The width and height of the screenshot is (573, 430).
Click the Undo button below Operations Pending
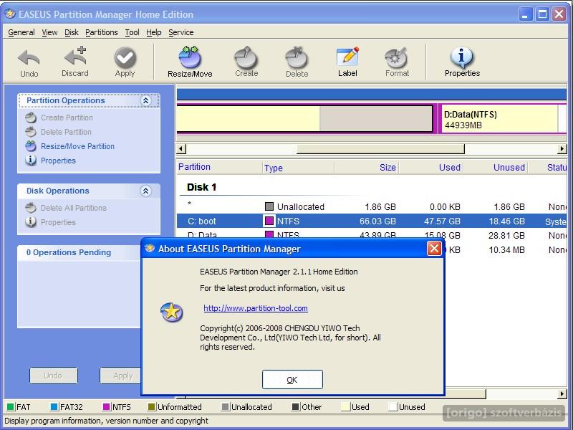tap(53, 376)
